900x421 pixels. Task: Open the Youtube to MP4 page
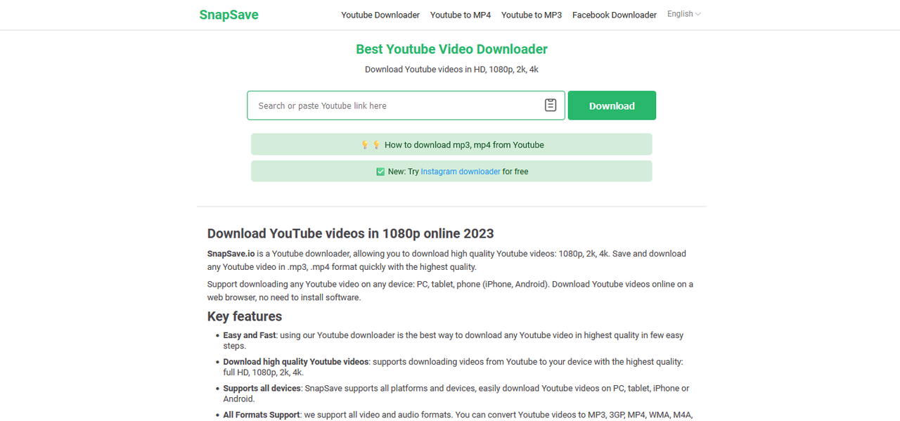click(x=461, y=15)
